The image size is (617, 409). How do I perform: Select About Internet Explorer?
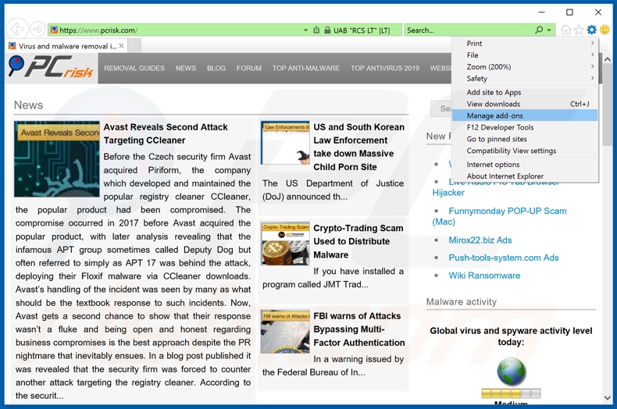point(525,176)
